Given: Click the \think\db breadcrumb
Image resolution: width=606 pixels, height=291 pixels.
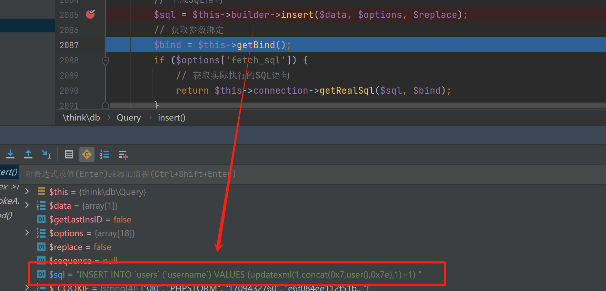Looking at the screenshot, I should (81, 118).
